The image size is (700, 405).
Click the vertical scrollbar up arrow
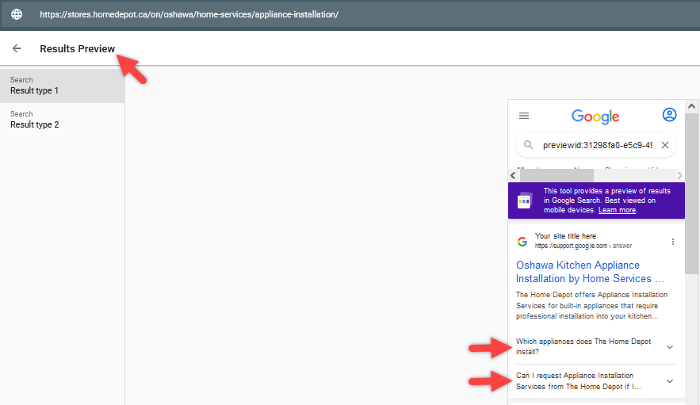[x=692, y=105]
